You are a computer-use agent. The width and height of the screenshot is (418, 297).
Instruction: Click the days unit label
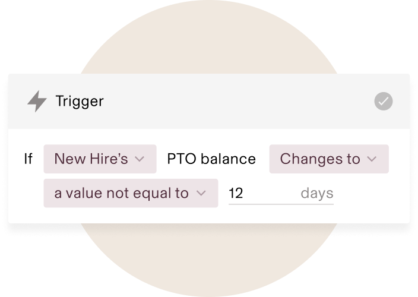point(317,193)
